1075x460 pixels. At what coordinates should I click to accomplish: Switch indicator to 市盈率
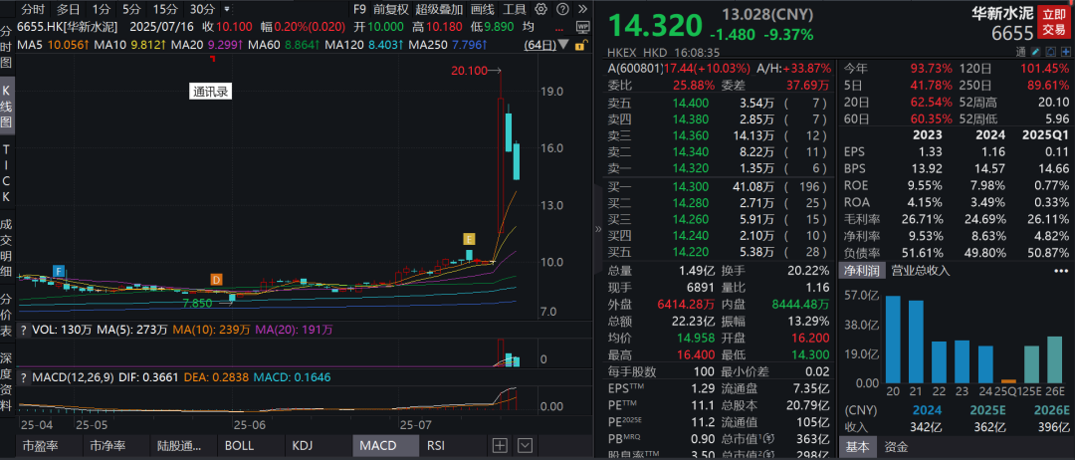tap(41, 446)
